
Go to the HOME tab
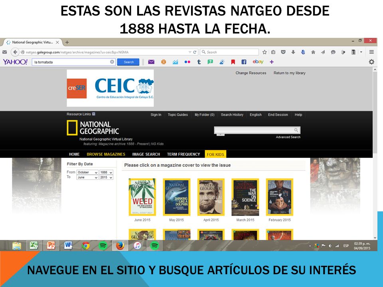point(74,154)
